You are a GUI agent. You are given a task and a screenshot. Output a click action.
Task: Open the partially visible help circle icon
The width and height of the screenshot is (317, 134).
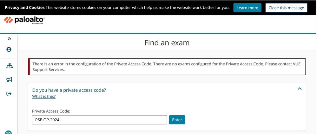[x=9, y=132]
